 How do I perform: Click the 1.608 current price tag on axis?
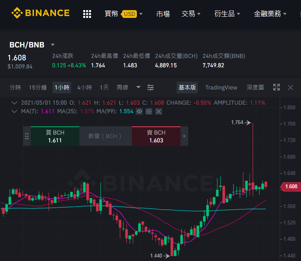pyautogui.click(x=290, y=186)
